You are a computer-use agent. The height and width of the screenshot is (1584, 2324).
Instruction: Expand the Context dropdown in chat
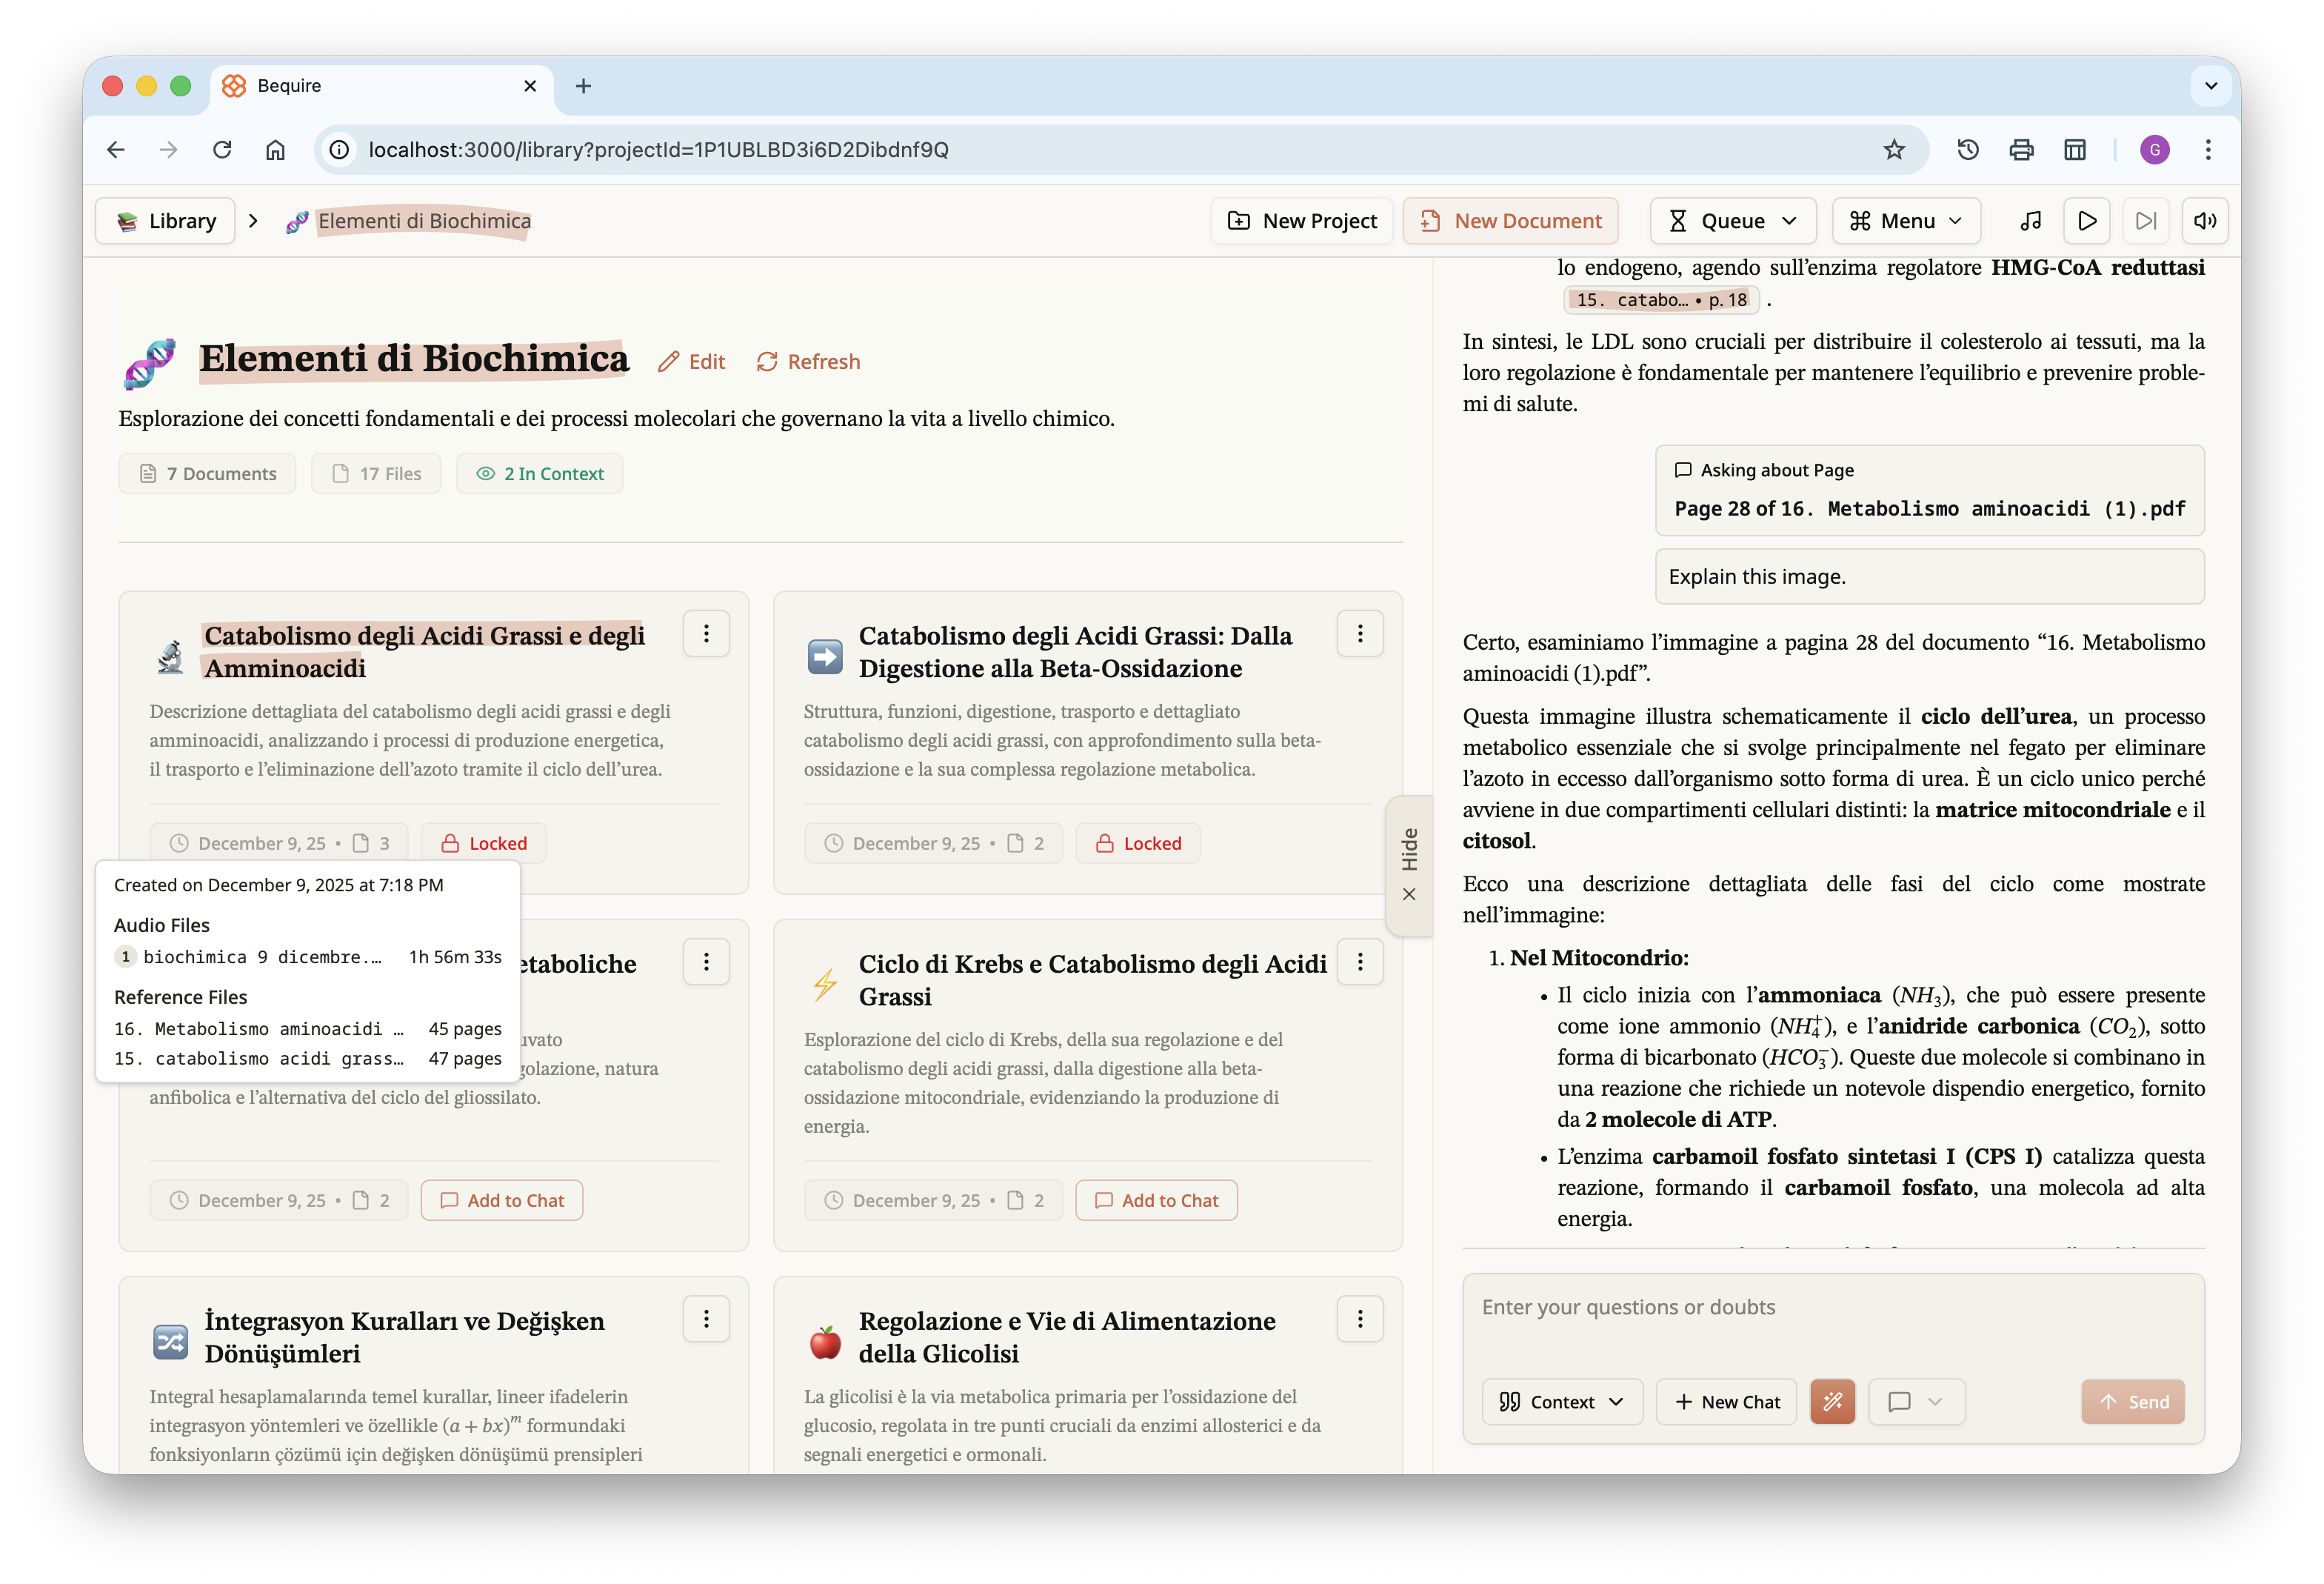click(1561, 1402)
